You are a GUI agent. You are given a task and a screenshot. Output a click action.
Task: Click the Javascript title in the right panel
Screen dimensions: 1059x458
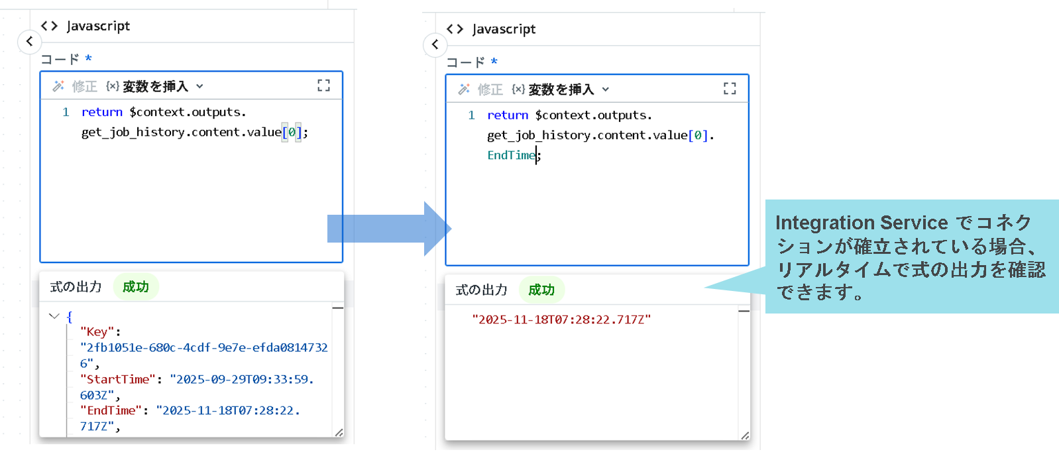(x=504, y=29)
